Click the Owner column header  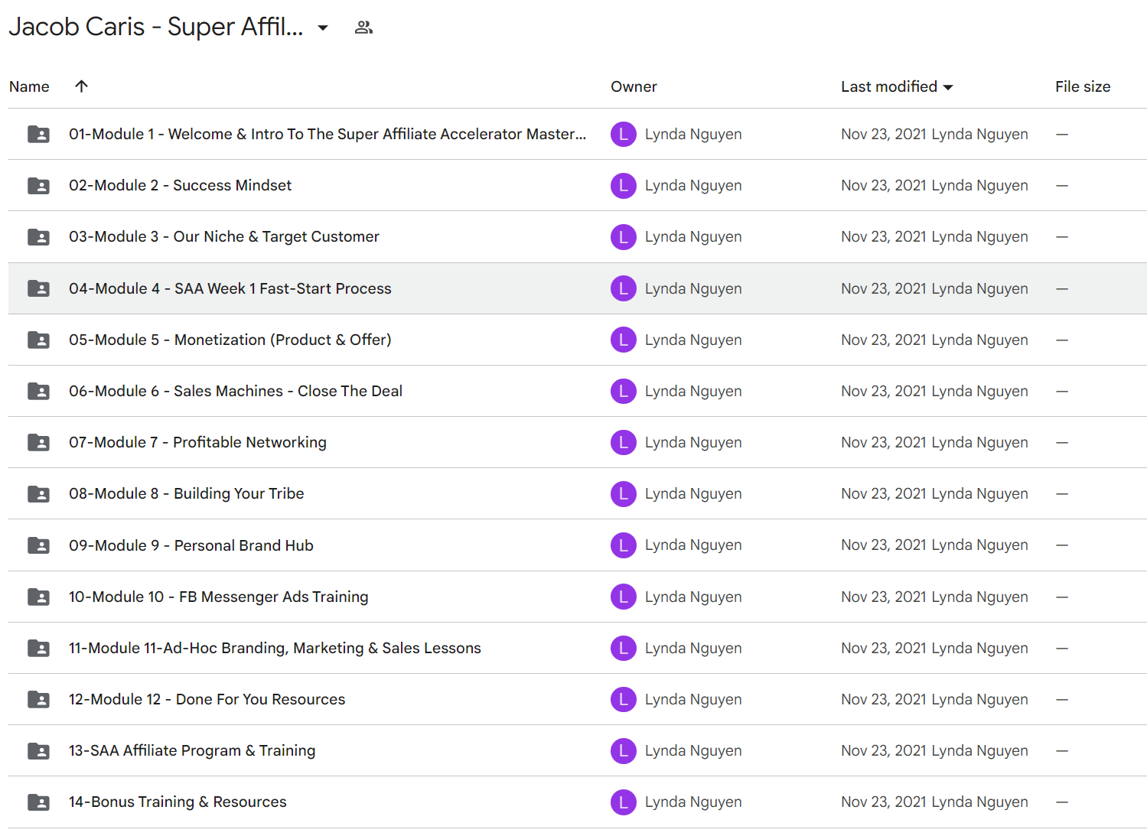[x=634, y=86]
